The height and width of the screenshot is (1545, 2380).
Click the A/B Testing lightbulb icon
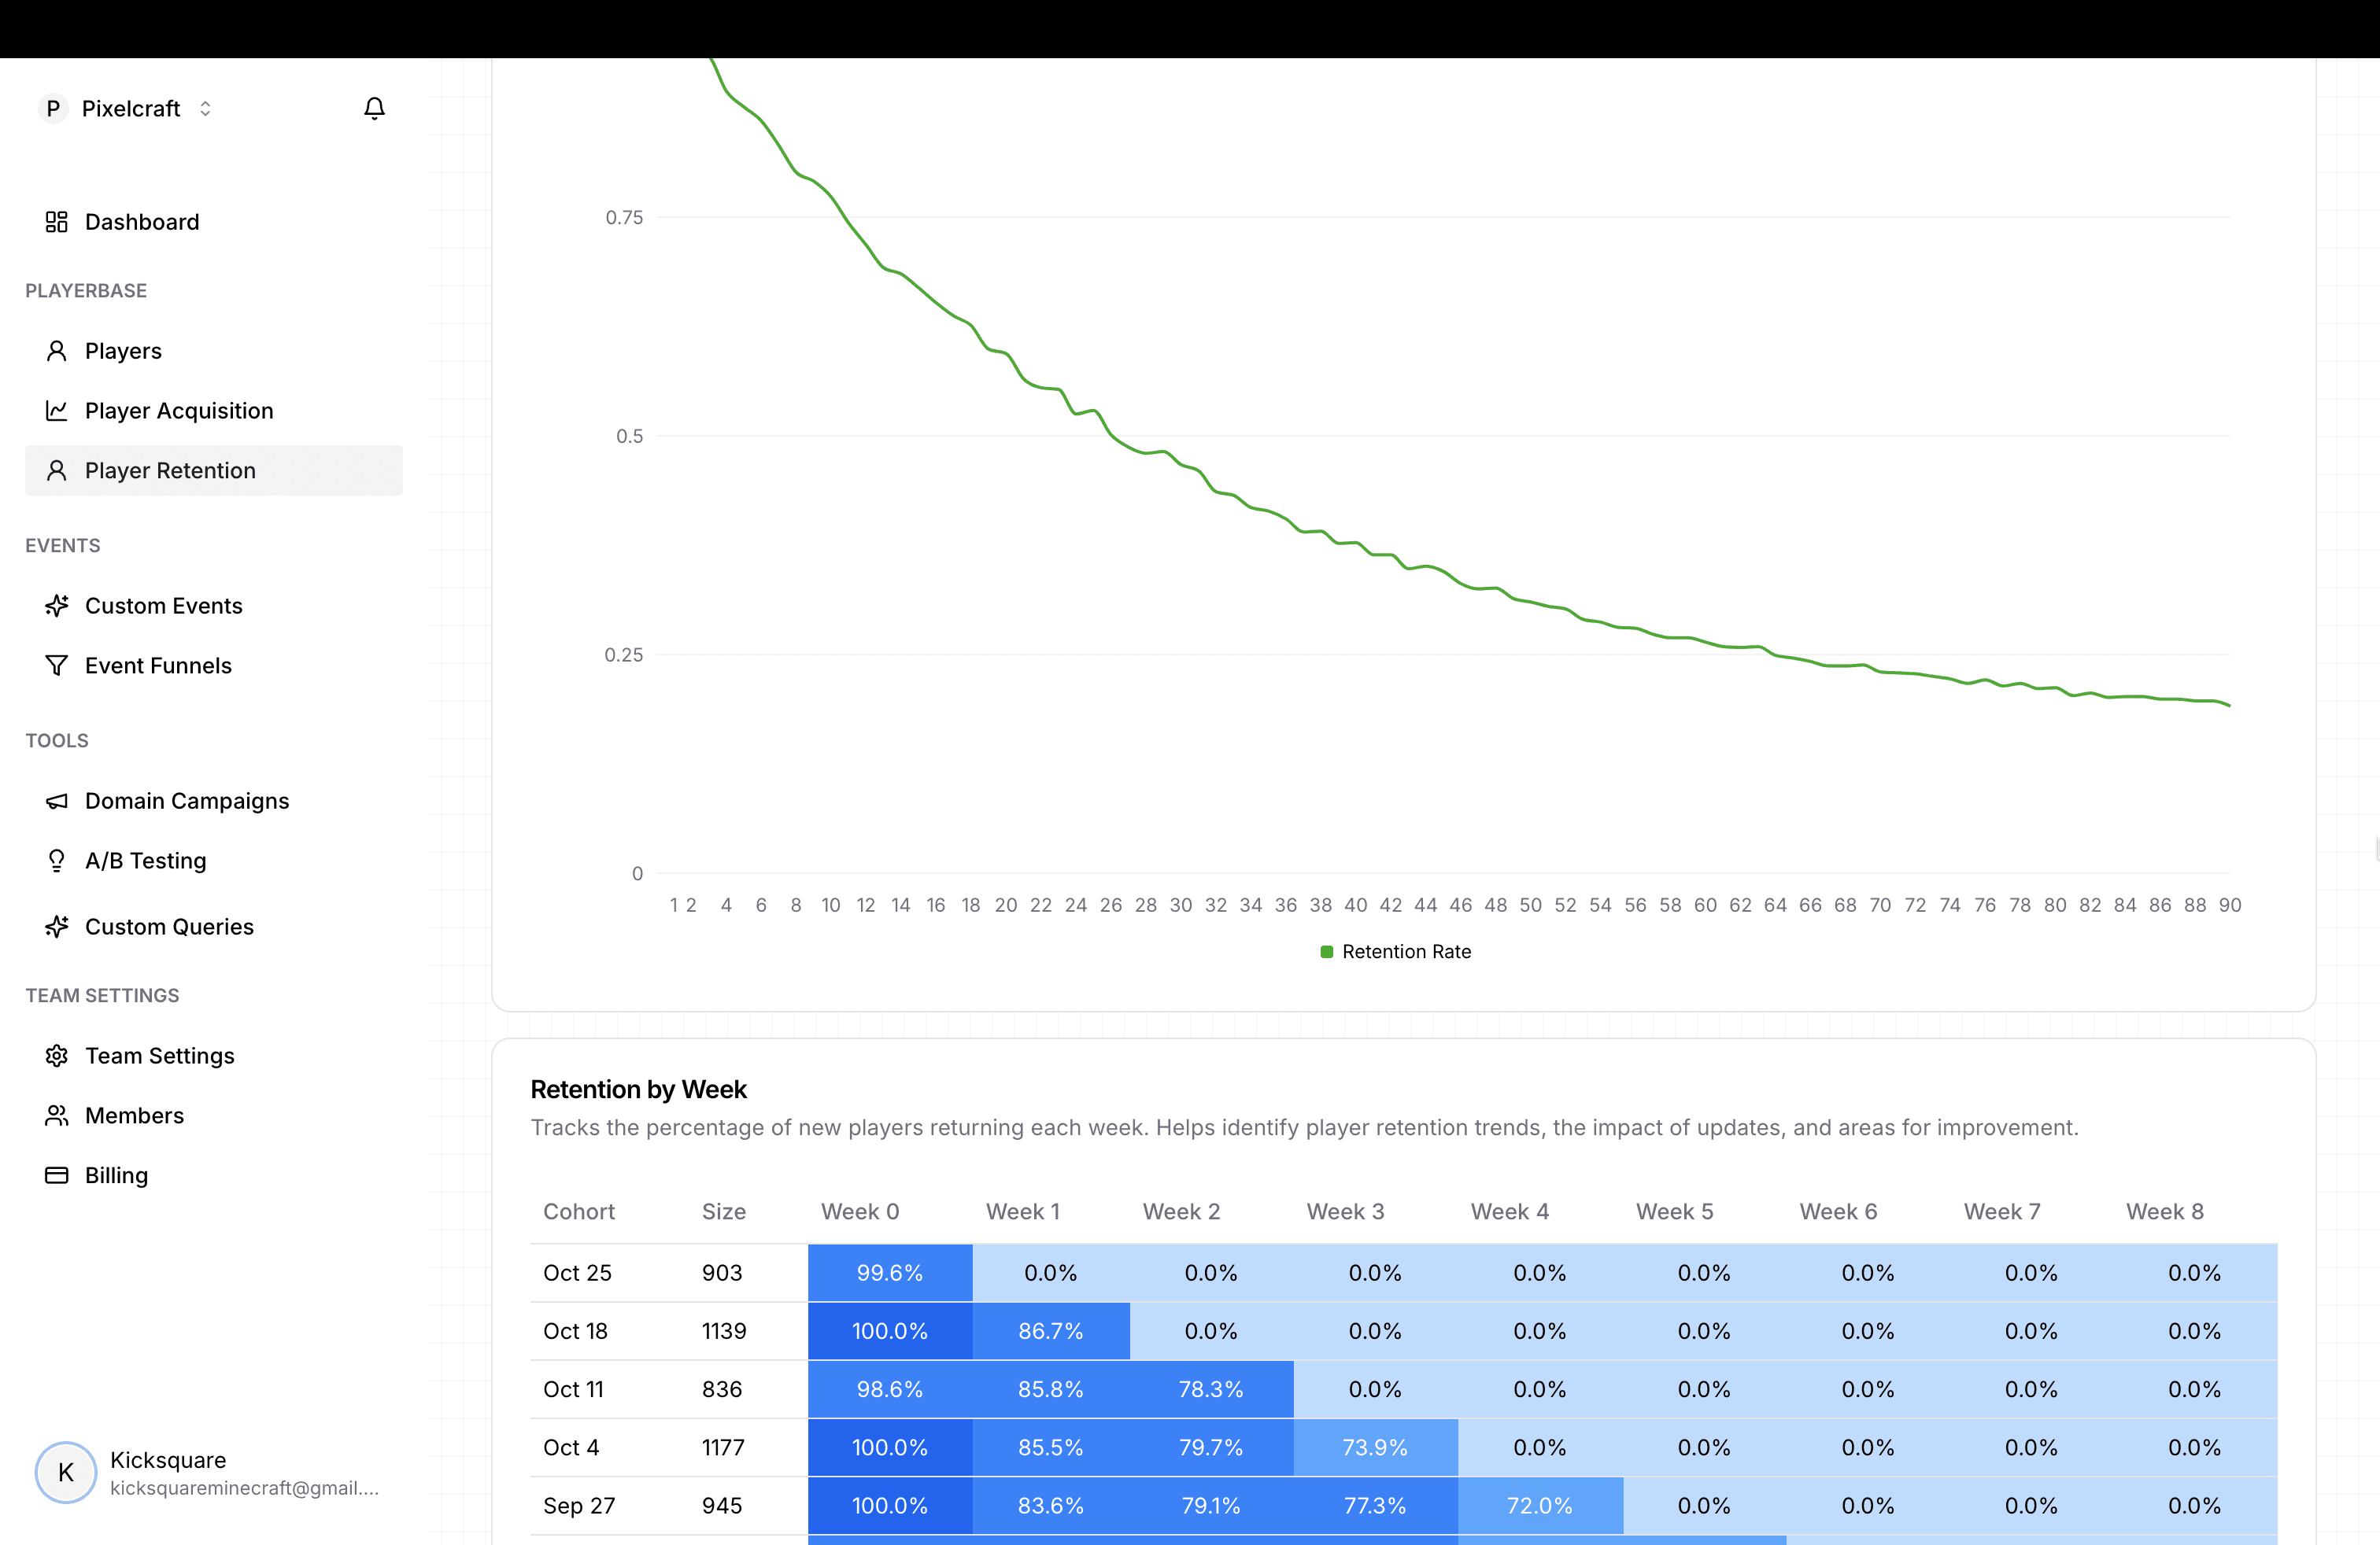57,861
